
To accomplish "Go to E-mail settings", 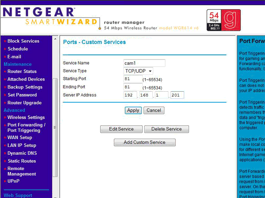I will click(15, 57).
